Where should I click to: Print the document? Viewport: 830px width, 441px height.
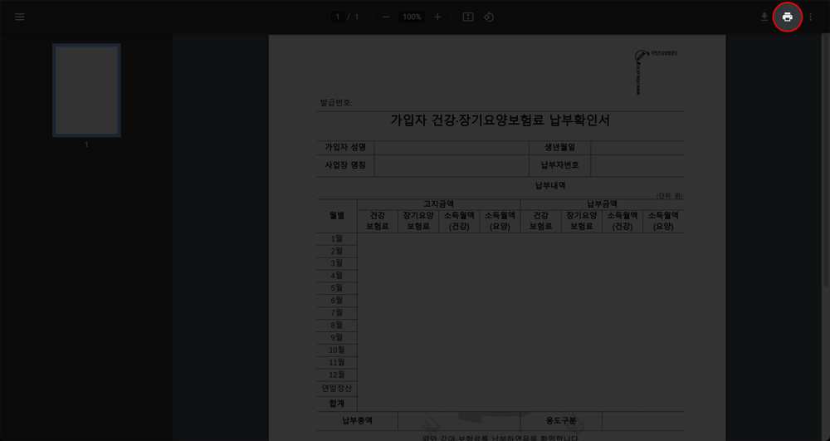(788, 17)
